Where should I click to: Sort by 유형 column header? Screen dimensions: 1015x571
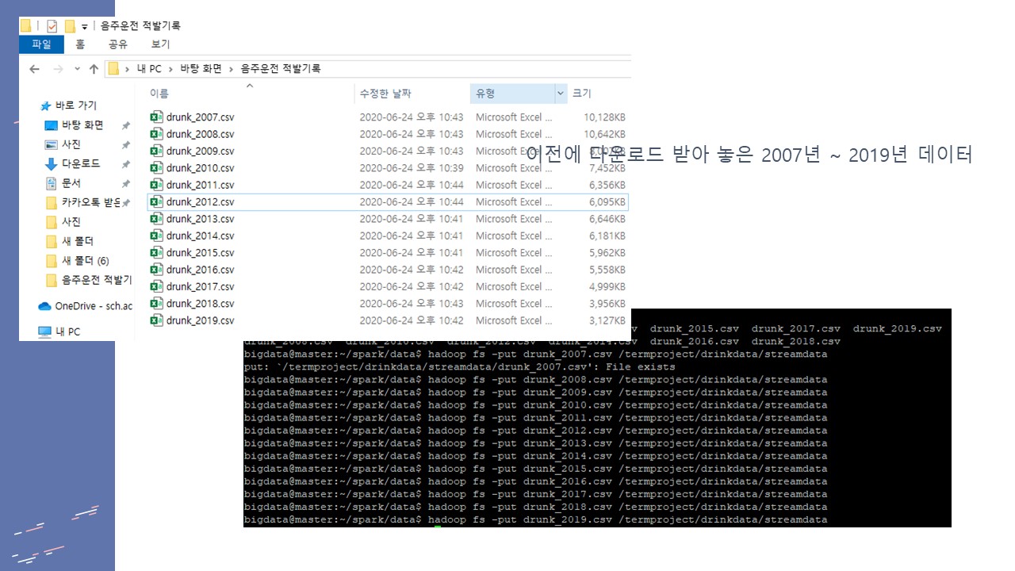[485, 94]
